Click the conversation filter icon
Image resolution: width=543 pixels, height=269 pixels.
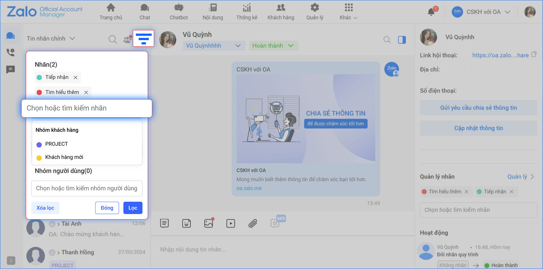[x=143, y=39]
